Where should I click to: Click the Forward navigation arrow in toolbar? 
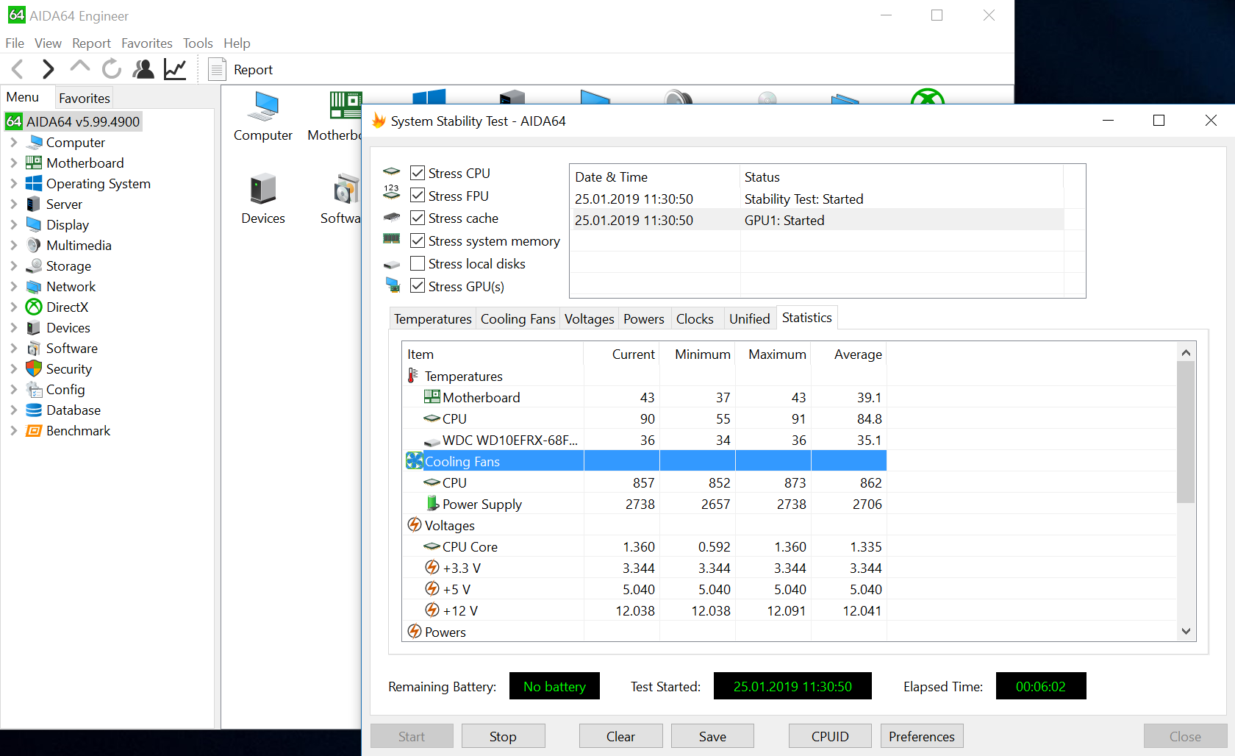pos(49,69)
